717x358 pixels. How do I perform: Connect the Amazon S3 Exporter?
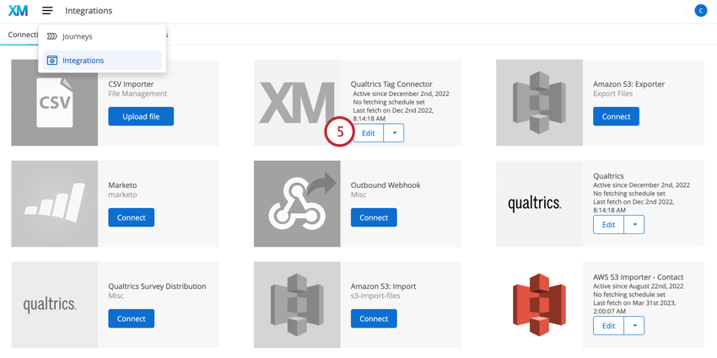(616, 116)
